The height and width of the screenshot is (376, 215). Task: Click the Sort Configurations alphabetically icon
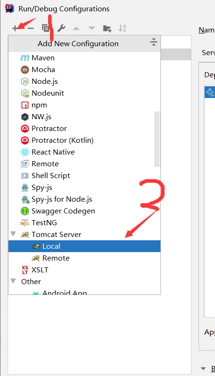(122, 28)
